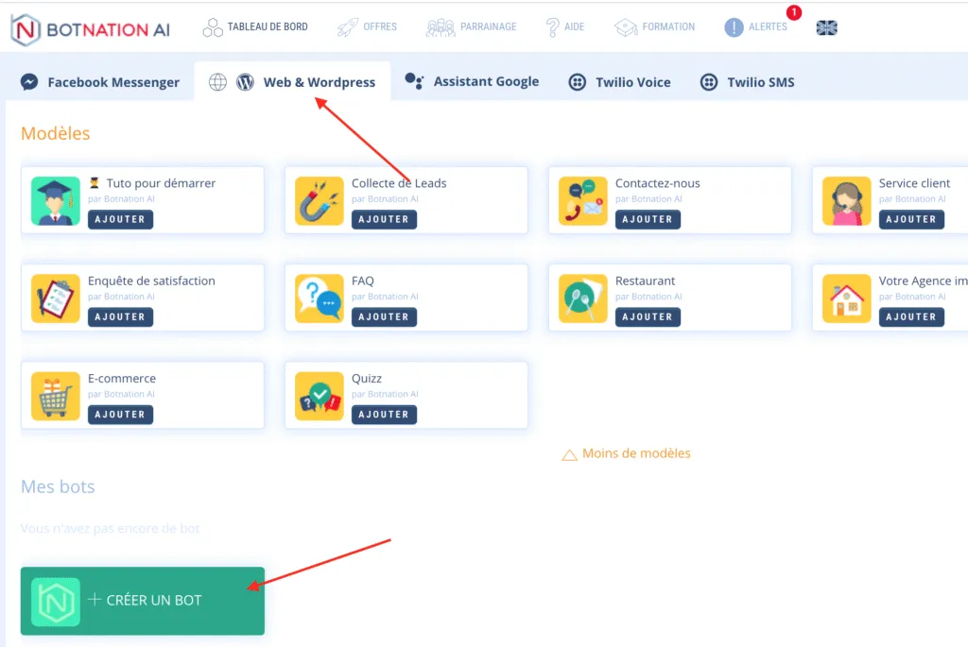Switch to the Assistant Google tab
This screenshot has height=647, width=968.
(472, 82)
